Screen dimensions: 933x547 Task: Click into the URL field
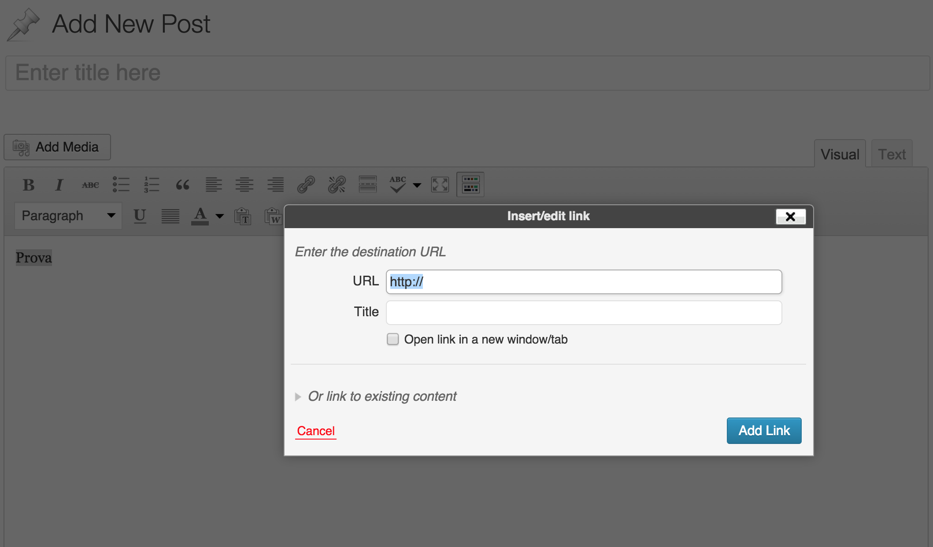584,282
